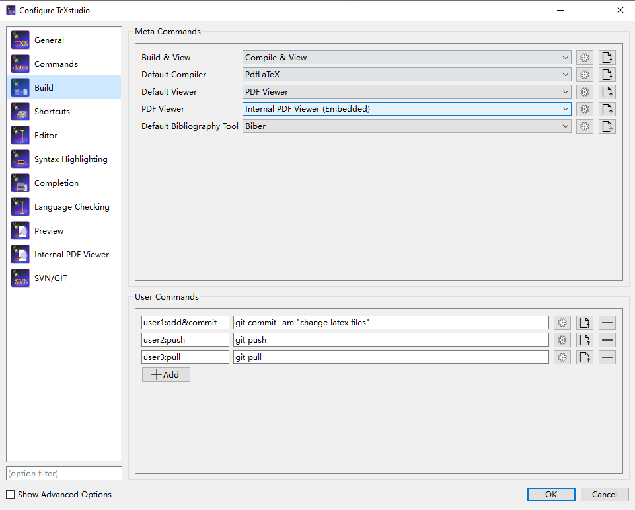Enable Show Advanced Options checkbox

(11, 495)
